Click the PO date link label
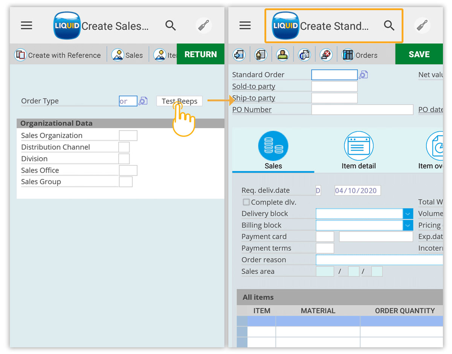This screenshot has height=354, width=452. pyautogui.click(x=431, y=110)
